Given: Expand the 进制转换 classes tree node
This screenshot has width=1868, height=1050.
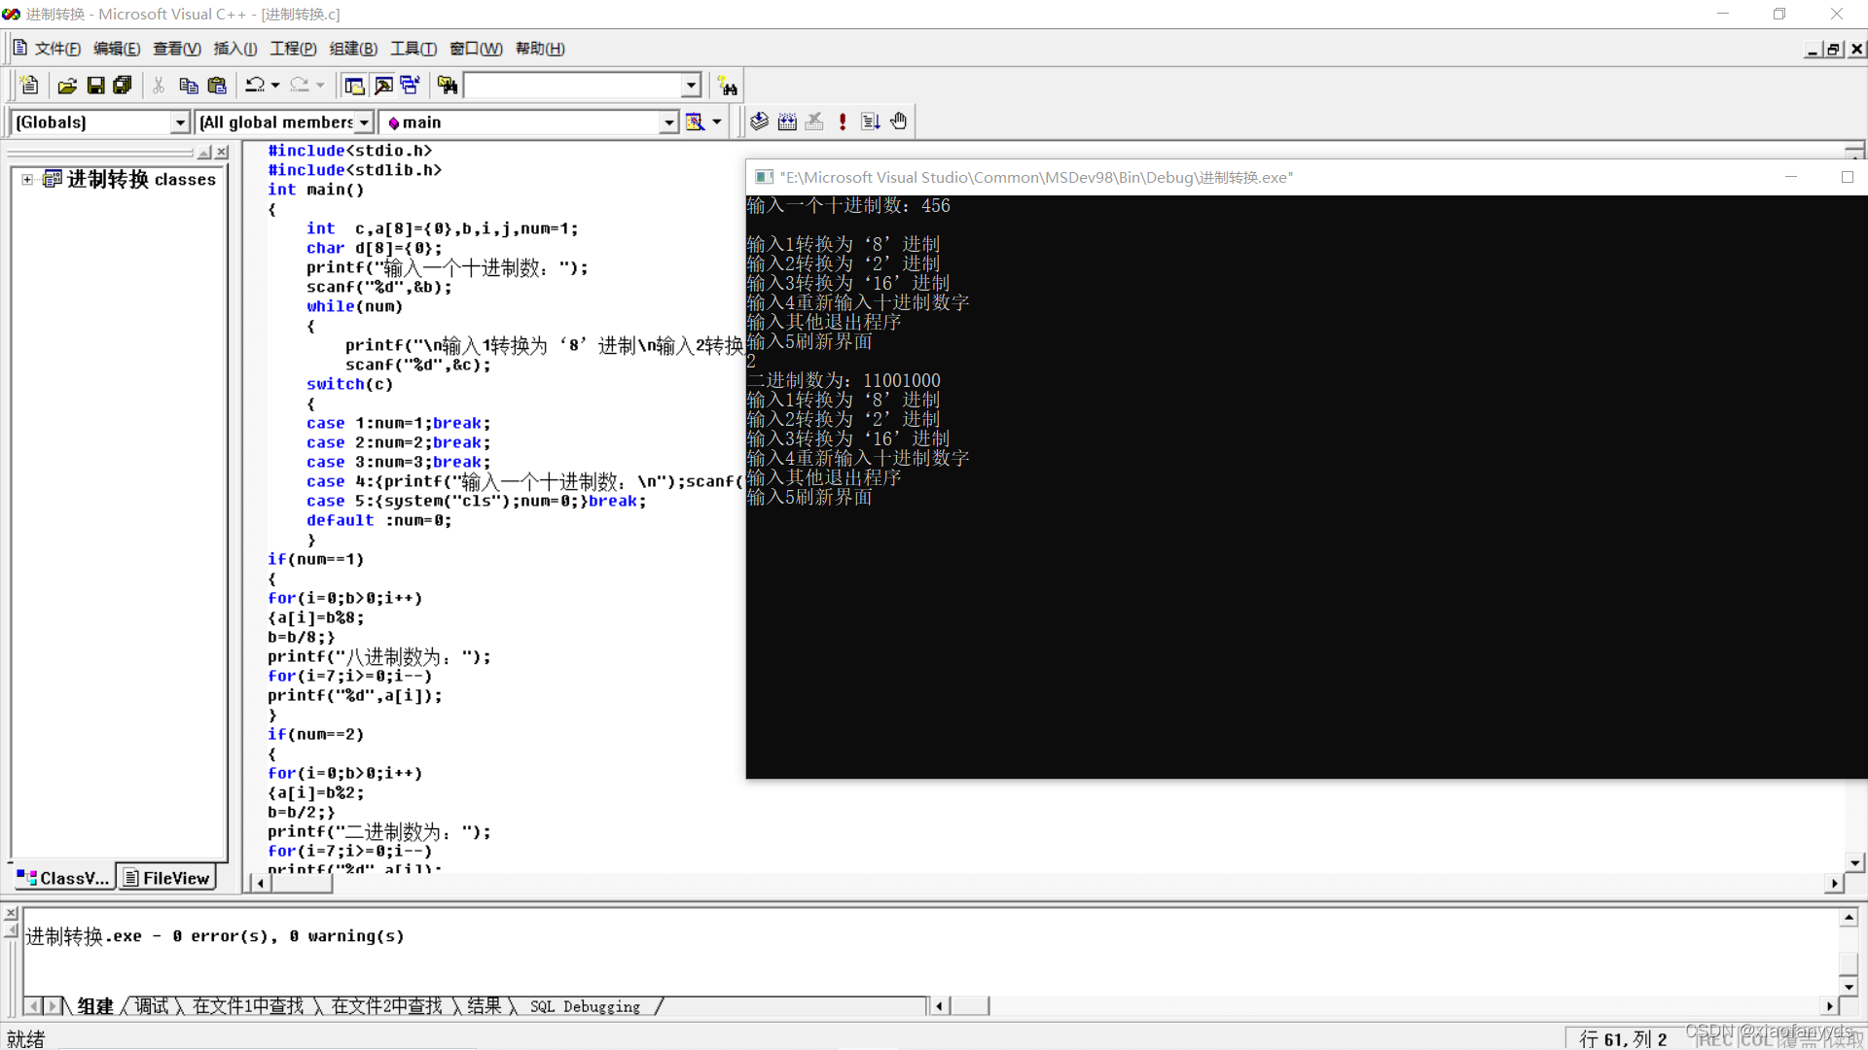Looking at the screenshot, I should 27,179.
